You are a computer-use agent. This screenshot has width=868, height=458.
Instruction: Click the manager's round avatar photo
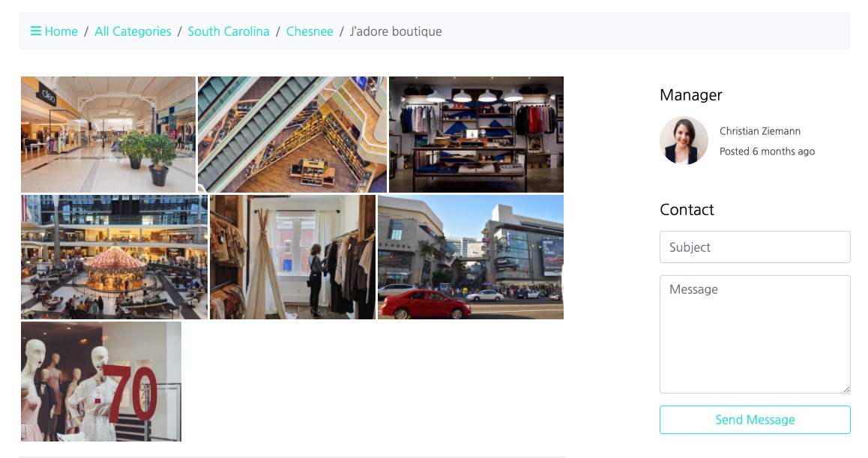pyautogui.click(x=684, y=141)
